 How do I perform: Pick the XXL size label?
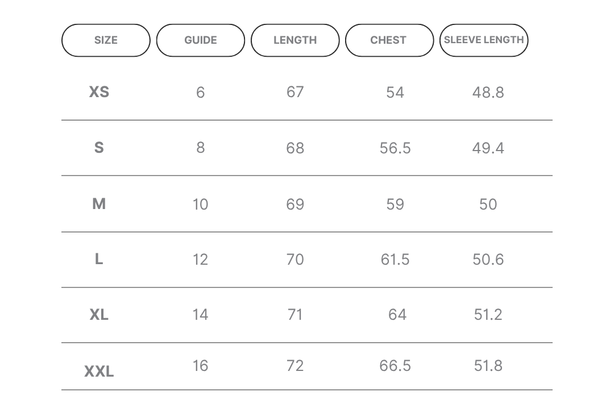[99, 372]
